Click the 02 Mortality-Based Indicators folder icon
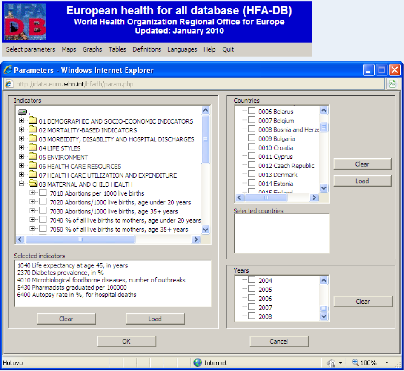The image size is (404, 371). coord(33,129)
